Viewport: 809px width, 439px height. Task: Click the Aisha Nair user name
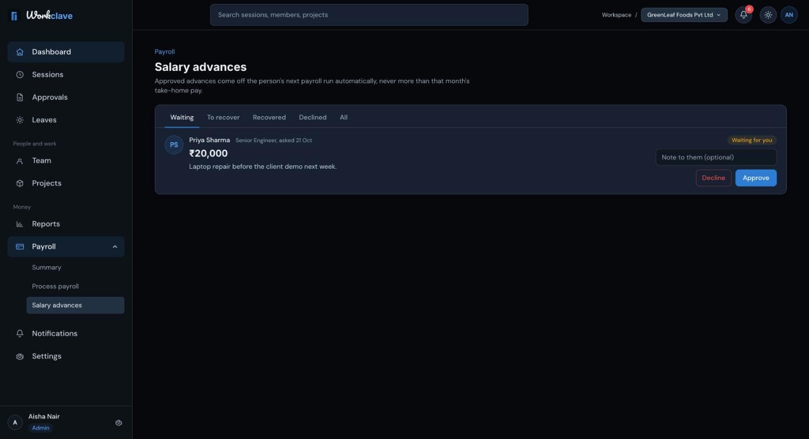[x=44, y=416]
